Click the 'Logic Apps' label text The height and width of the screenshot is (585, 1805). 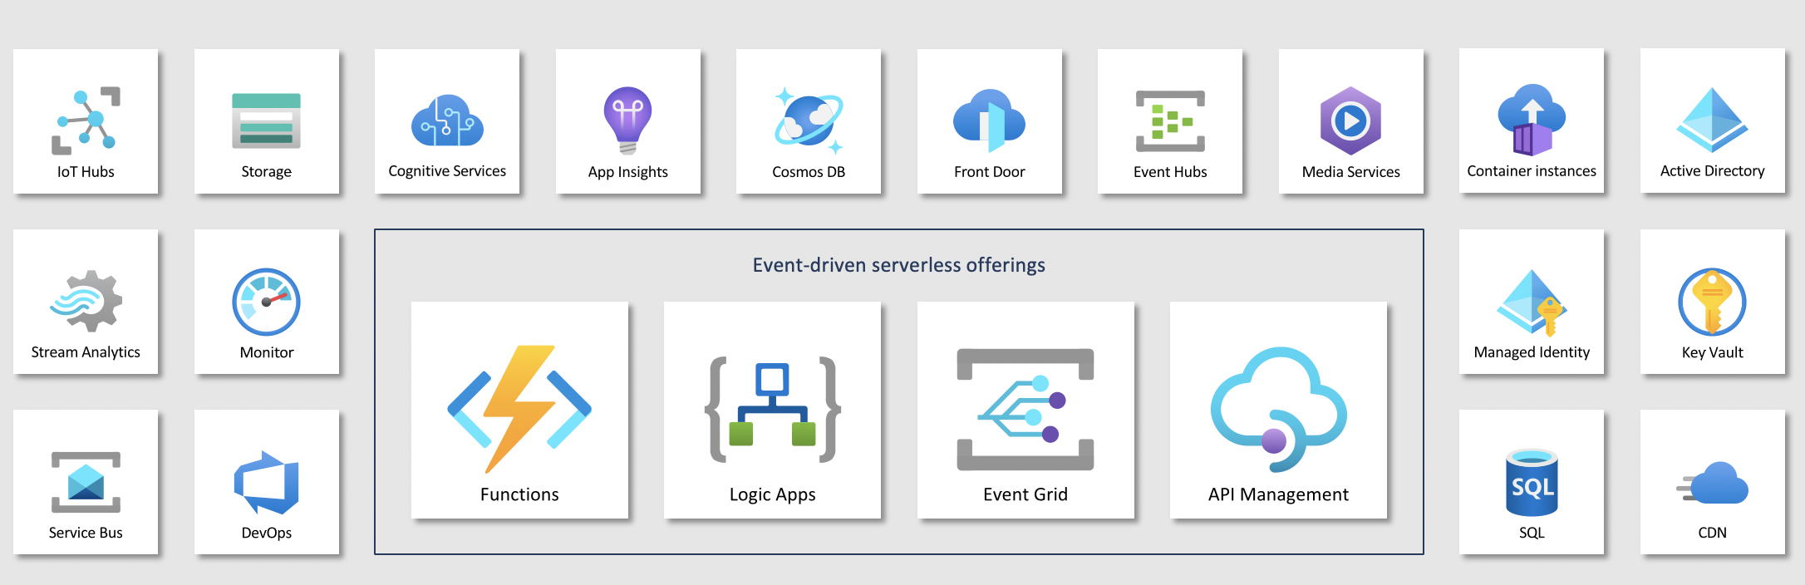click(772, 495)
